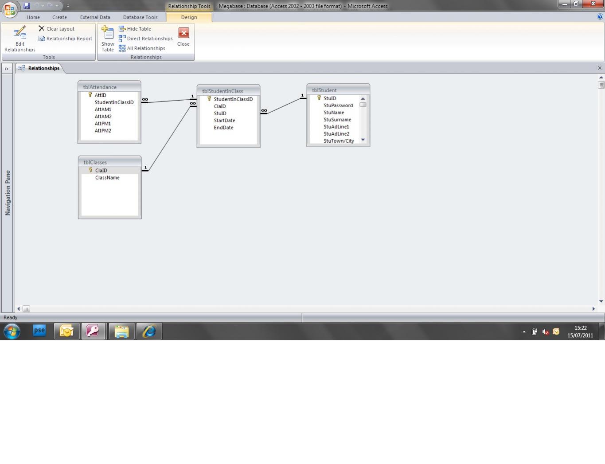Close the Relationships document window
The width and height of the screenshot is (605, 464).
(600, 68)
